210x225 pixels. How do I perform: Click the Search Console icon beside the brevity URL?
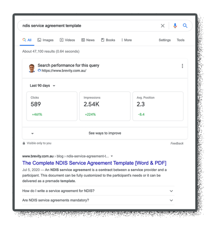(39, 70)
